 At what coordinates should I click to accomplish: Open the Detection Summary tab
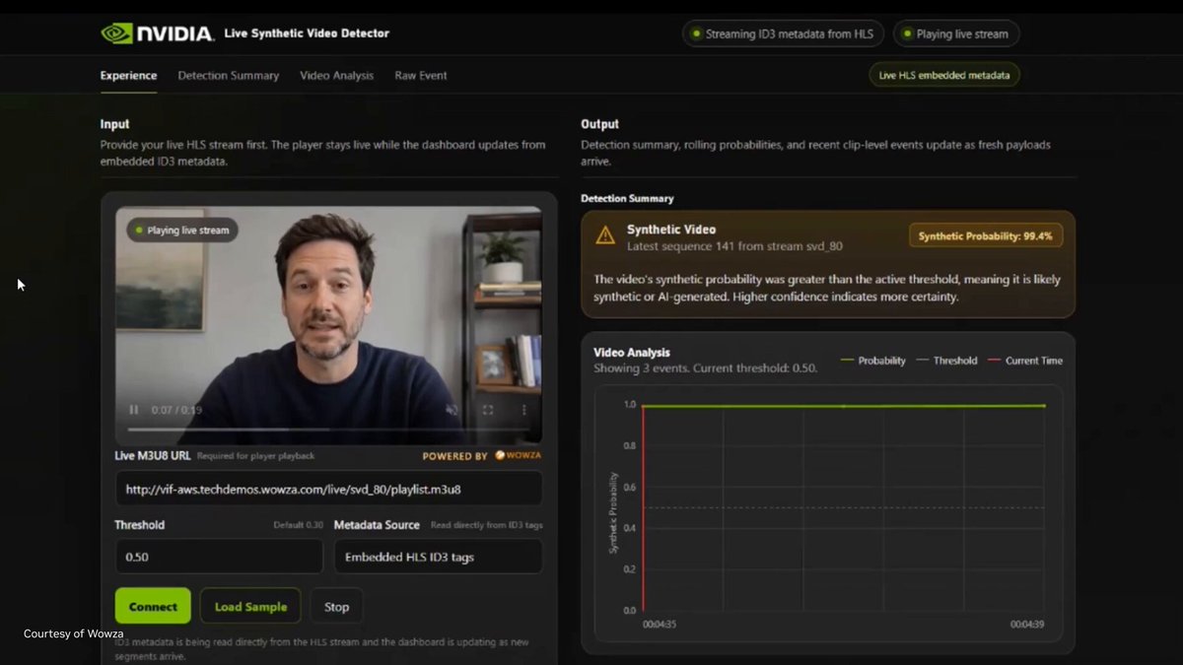tap(228, 76)
